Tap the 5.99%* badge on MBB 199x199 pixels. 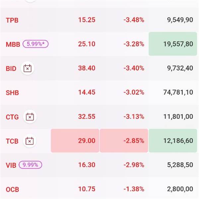35,44
